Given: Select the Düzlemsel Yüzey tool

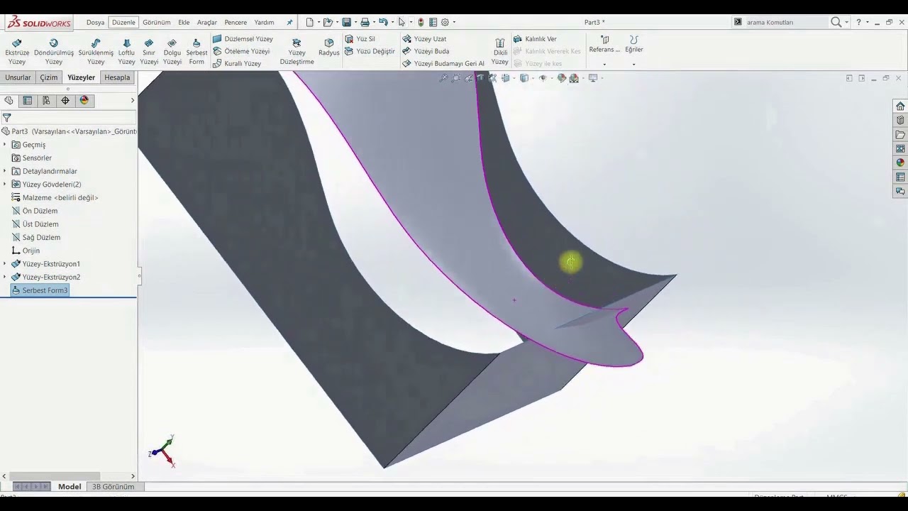Looking at the screenshot, I should [243, 39].
